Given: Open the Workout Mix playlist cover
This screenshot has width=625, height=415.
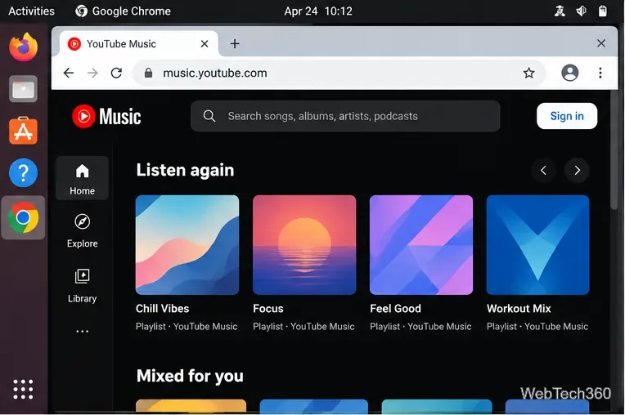Looking at the screenshot, I should coord(537,245).
